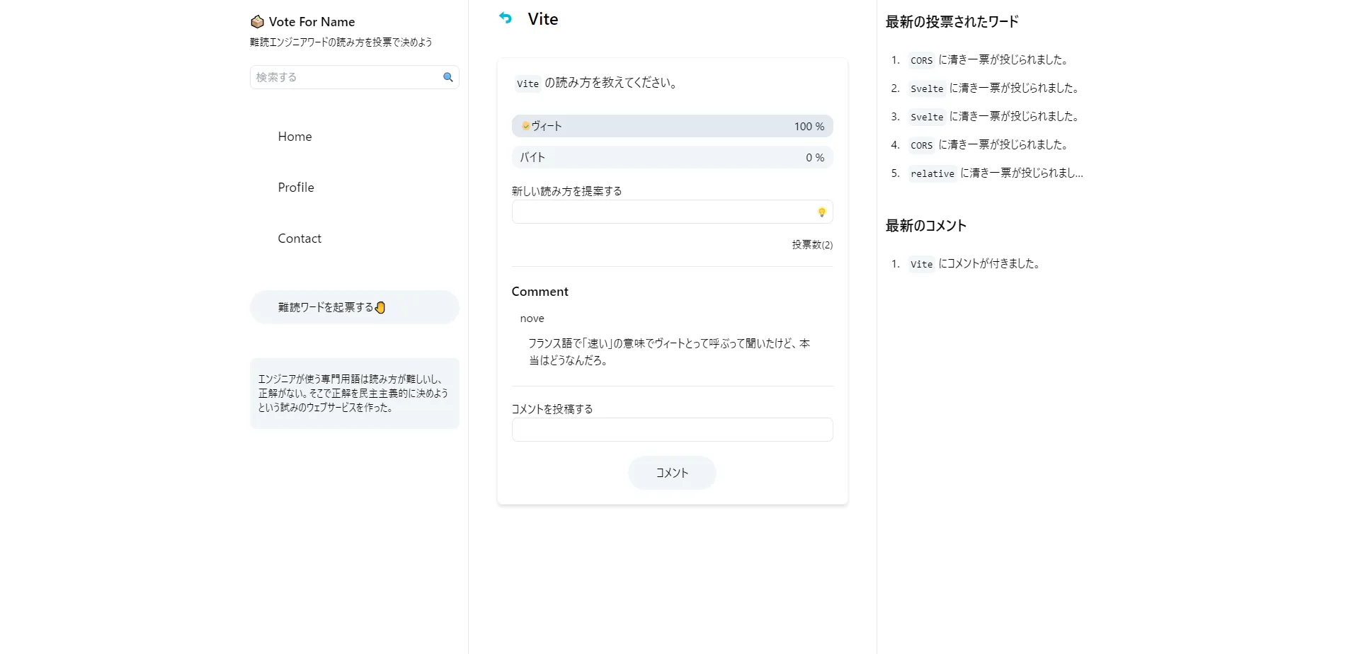1346x654 pixels.
Task: Open the Contact menu item
Action: tap(299, 239)
